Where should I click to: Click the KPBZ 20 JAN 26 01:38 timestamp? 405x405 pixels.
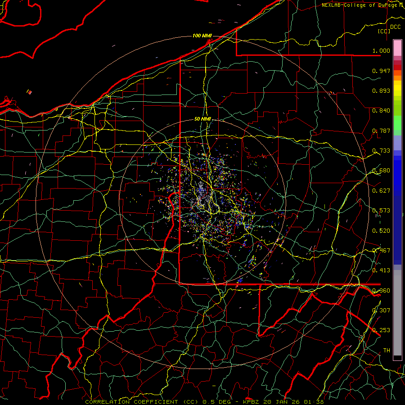pos(283,402)
